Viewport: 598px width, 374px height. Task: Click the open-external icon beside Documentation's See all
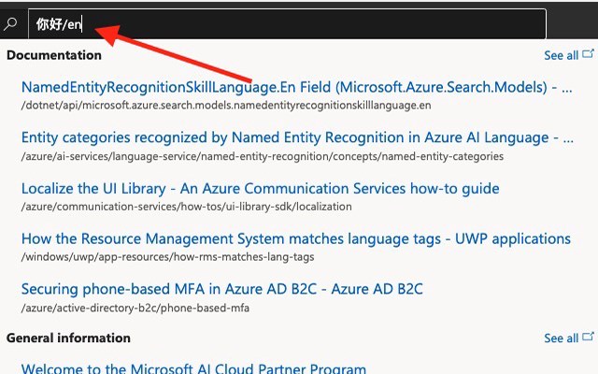[587, 55]
